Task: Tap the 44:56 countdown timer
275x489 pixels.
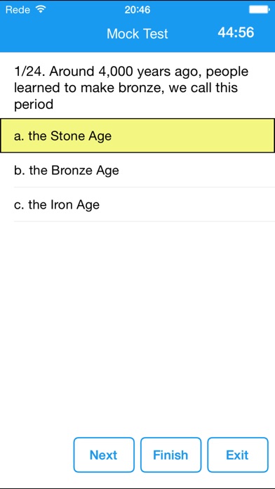Action: coord(236,32)
